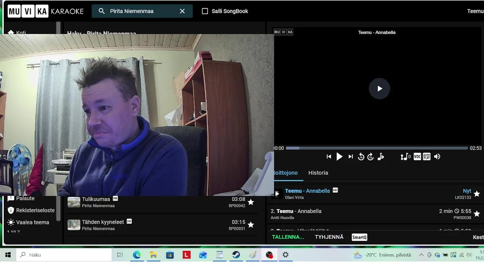Open Microsoft Store from the taskbar
The image size is (484, 272).
point(170,255)
